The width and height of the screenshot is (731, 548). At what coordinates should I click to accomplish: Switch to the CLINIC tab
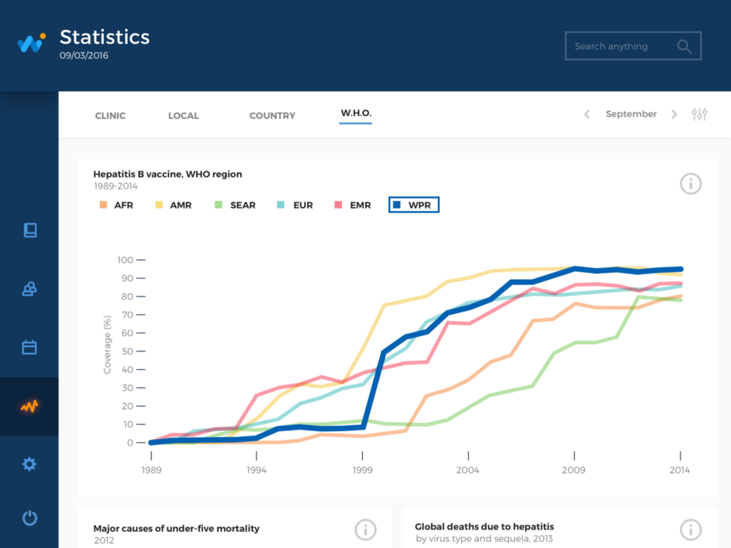pos(110,115)
